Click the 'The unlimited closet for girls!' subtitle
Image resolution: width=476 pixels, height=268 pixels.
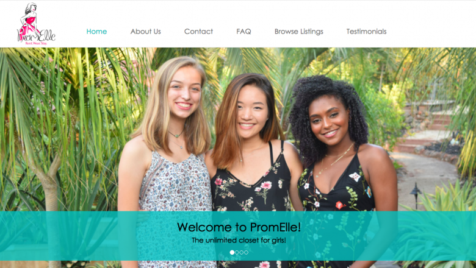click(x=239, y=241)
